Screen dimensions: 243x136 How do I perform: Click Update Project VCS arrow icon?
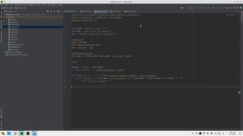point(217,8)
